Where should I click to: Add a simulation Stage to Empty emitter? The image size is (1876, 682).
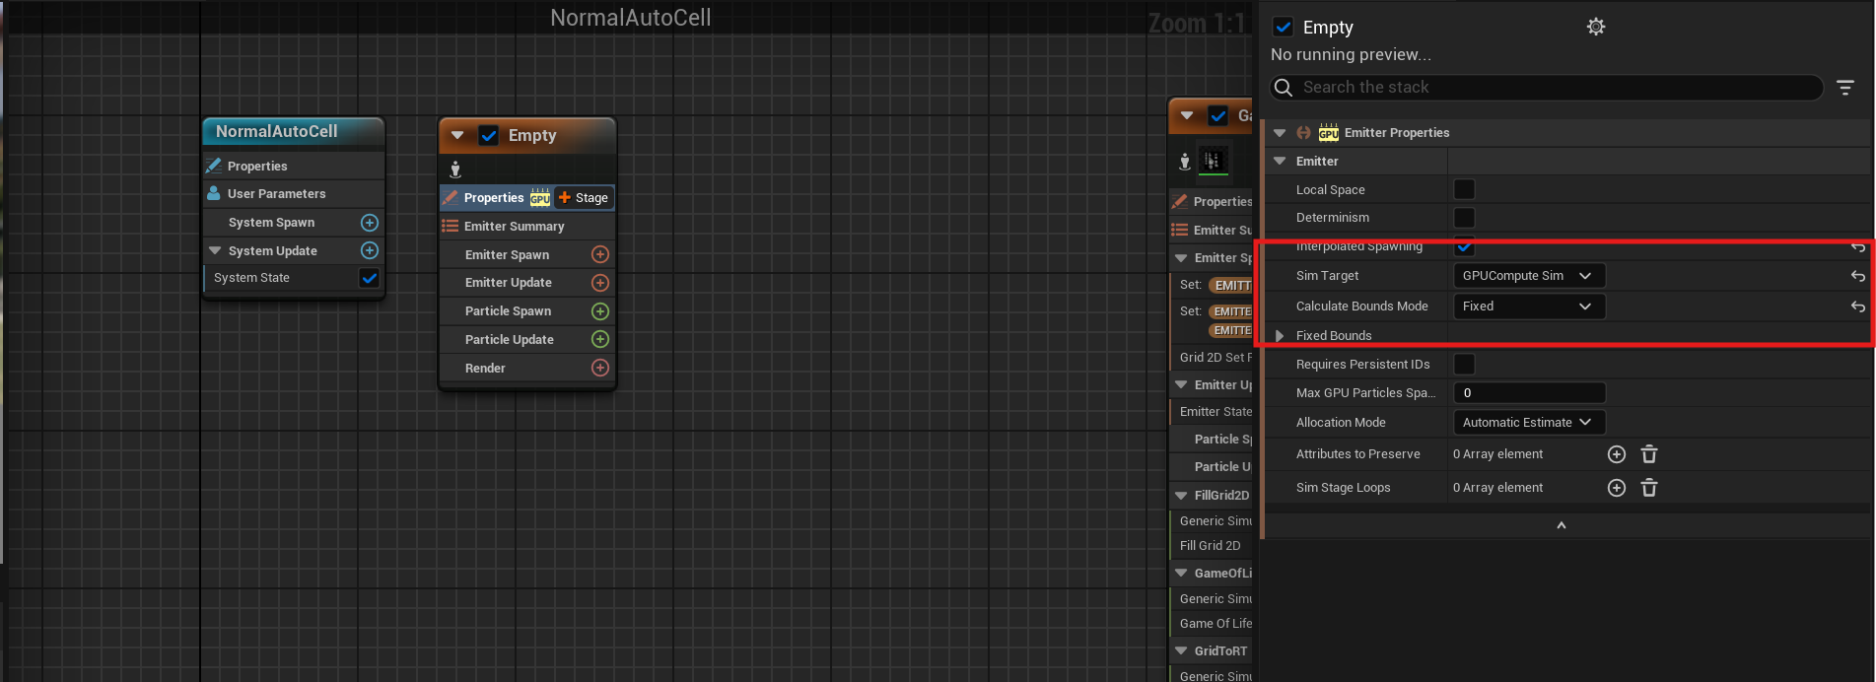584,198
